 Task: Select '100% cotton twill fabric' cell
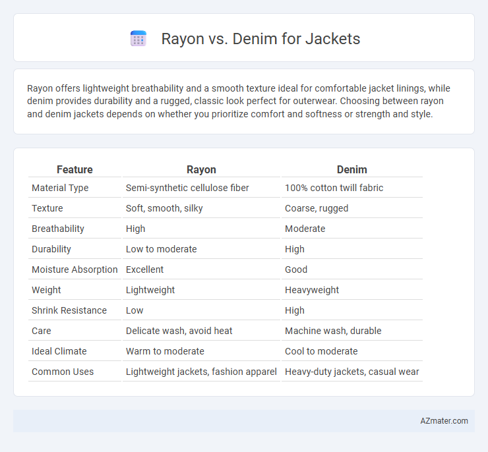(334, 188)
